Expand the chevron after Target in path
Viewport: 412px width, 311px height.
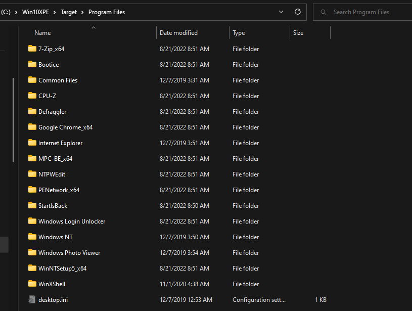click(82, 12)
